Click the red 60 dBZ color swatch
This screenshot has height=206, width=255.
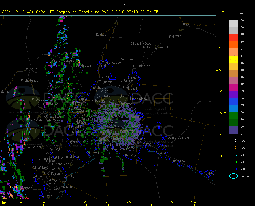pyautogui.click(x=233, y=38)
